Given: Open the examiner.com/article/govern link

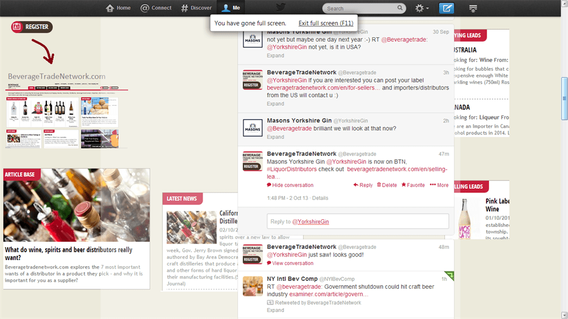Looking at the screenshot, I should click(x=329, y=294).
